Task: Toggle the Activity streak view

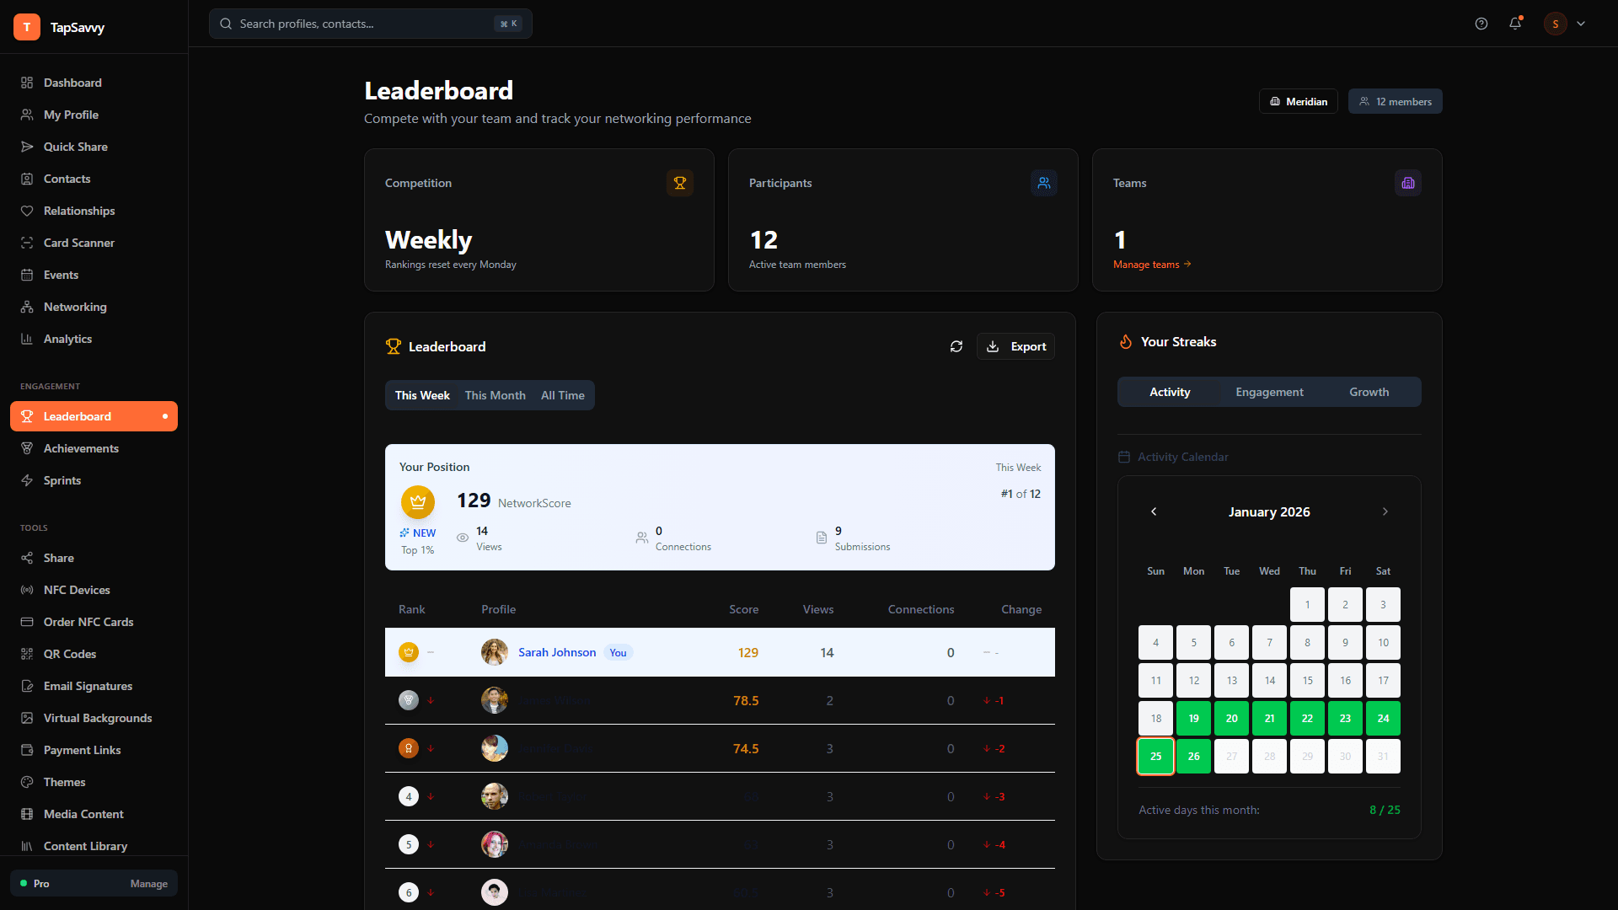Action: point(1170,391)
